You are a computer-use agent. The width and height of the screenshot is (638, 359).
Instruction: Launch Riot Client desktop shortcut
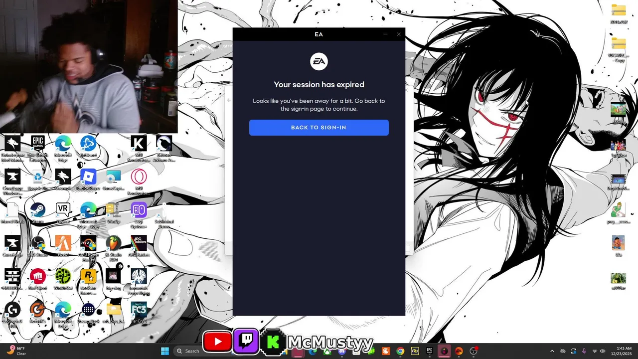(x=38, y=280)
